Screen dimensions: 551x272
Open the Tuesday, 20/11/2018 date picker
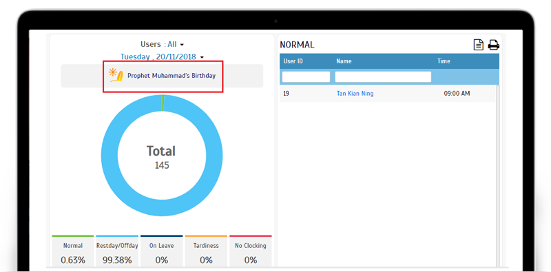(x=162, y=56)
